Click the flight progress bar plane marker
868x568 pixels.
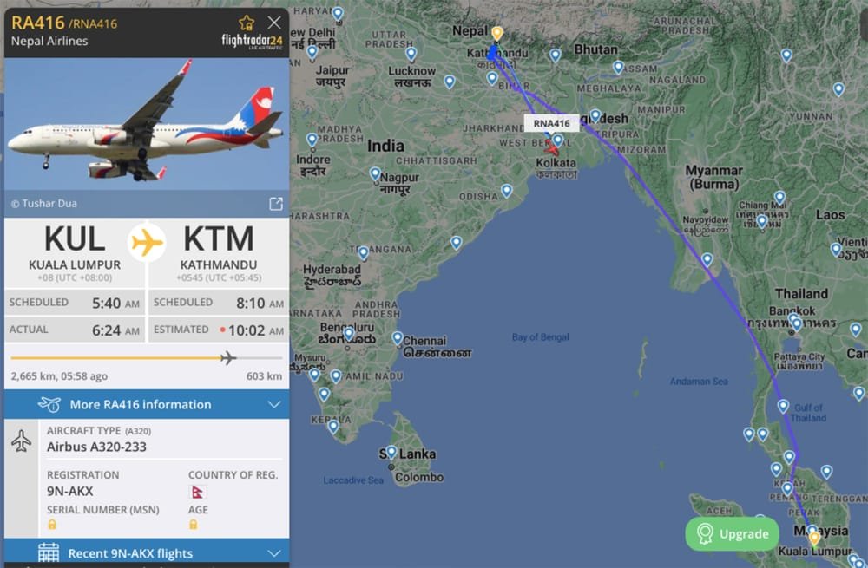(x=228, y=358)
